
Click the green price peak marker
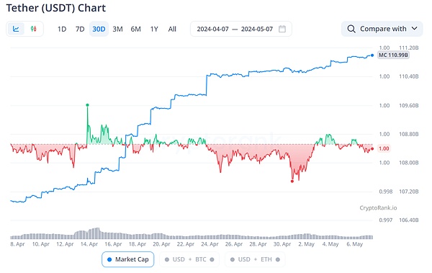(87, 105)
